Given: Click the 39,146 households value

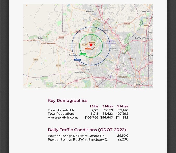Looking at the screenshot, I should [x=123, y=110].
